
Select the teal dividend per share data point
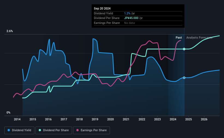tap(184, 49)
